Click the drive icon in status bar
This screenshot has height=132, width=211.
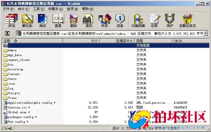pos(5,129)
